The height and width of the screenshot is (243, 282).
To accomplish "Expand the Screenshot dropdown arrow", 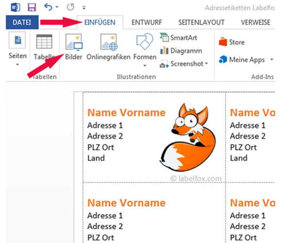I will (x=206, y=63).
